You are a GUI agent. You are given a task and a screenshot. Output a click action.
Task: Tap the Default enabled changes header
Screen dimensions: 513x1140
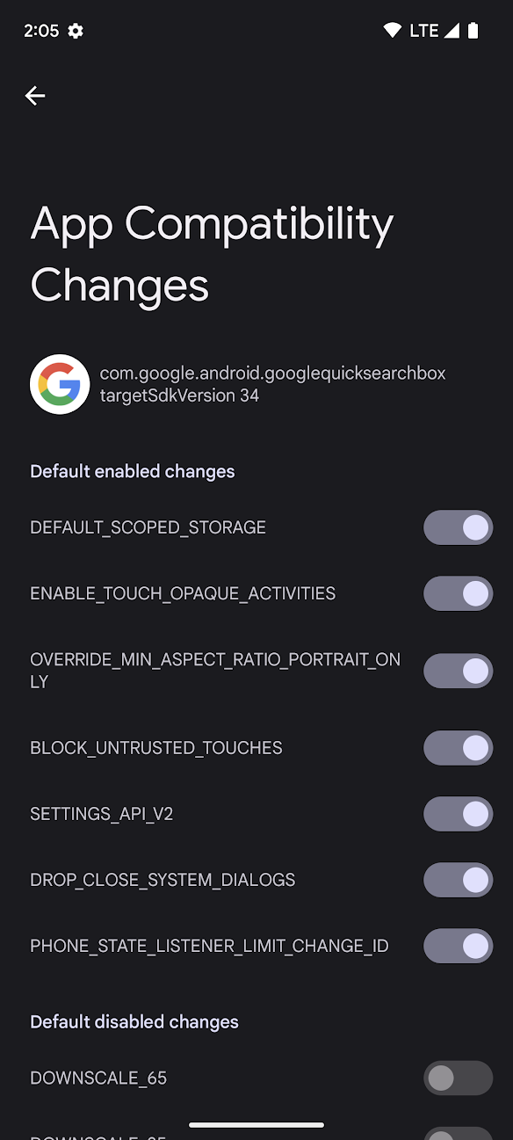point(133,471)
